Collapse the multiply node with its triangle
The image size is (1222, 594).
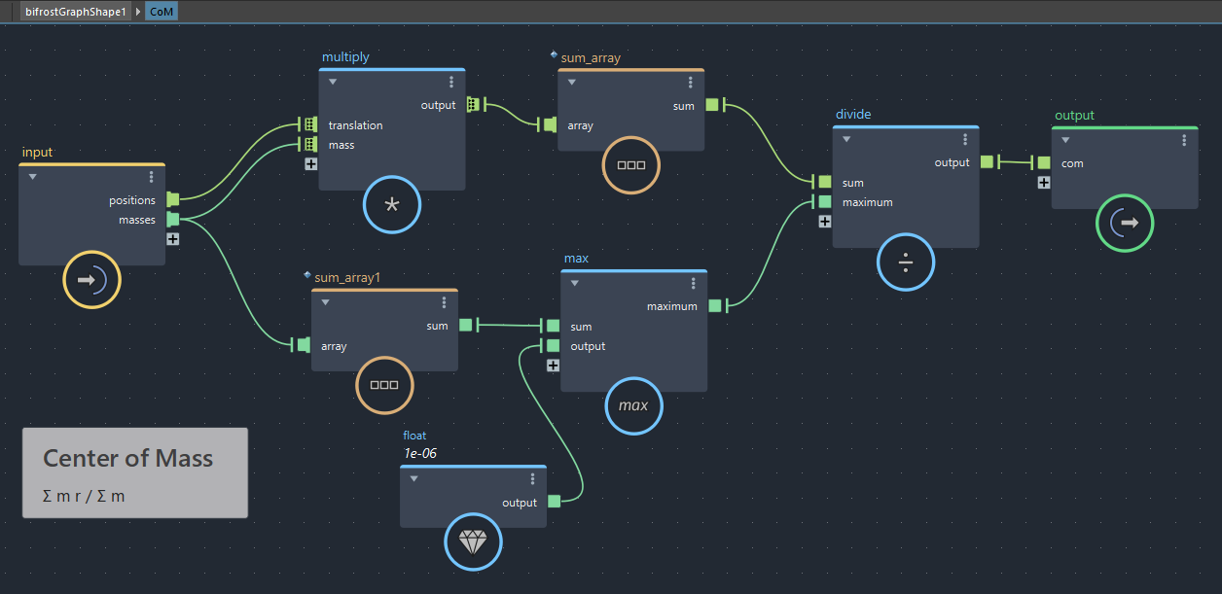pos(333,83)
